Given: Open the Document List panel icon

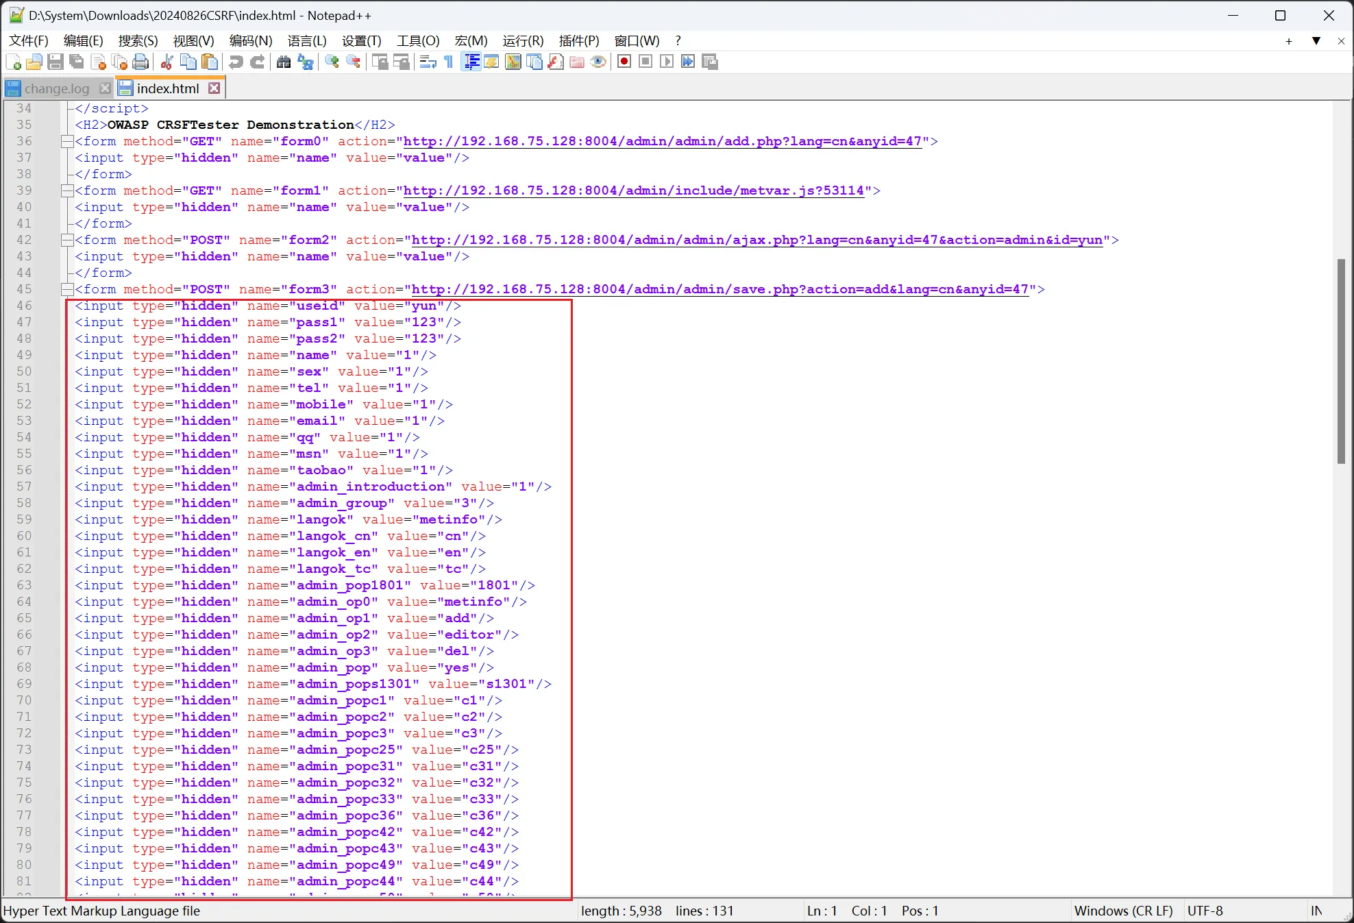Looking at the screenshot, I should [x=534, y=62].
